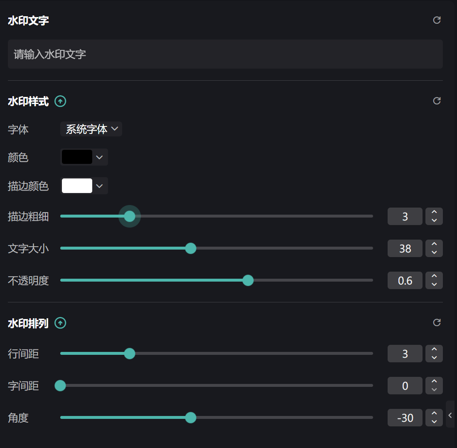Viewport: 457px width, 448px height.
Task: Decrease 不透明度 with the down stepper
Action: pyautogui.click(x=434, y=285)
